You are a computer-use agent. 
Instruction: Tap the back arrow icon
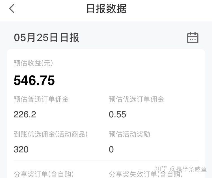click(12, 9)
